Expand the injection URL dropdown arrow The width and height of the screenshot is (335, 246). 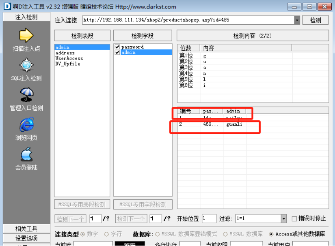(x=297, y=20)
